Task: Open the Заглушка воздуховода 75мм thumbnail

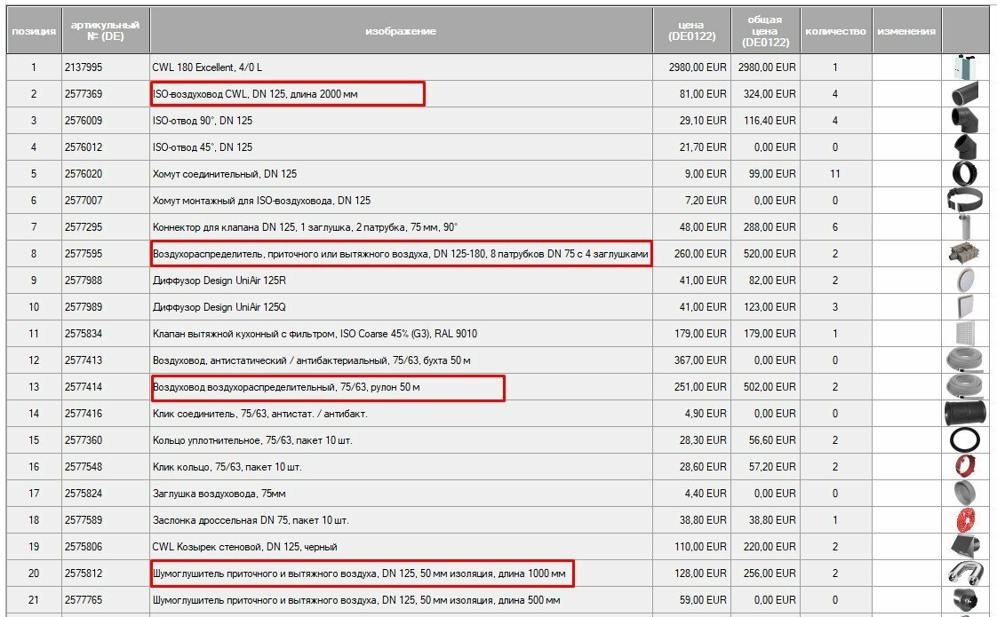Action: click(965, 494)
